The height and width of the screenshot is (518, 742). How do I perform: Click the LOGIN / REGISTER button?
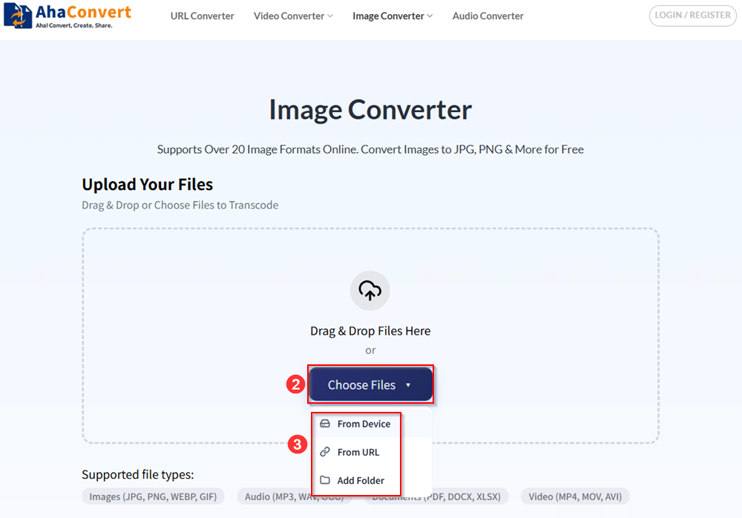pyautogui.click(x=692, y=16)
